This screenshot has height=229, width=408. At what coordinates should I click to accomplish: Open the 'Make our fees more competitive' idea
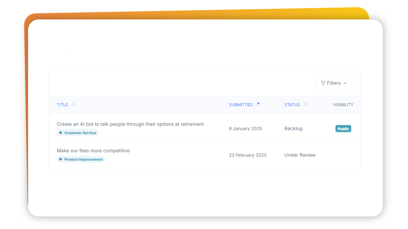coord(93,150)
